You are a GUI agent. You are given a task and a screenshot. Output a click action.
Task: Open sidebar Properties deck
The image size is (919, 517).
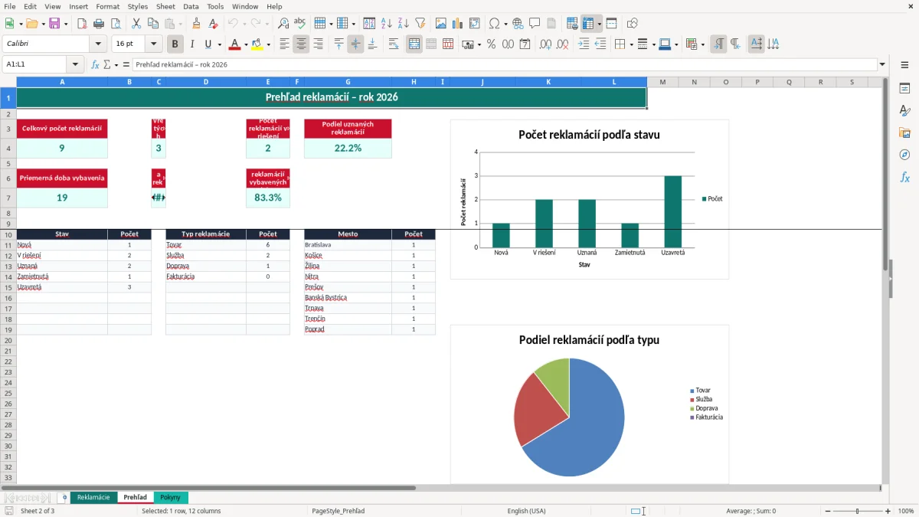904,89
